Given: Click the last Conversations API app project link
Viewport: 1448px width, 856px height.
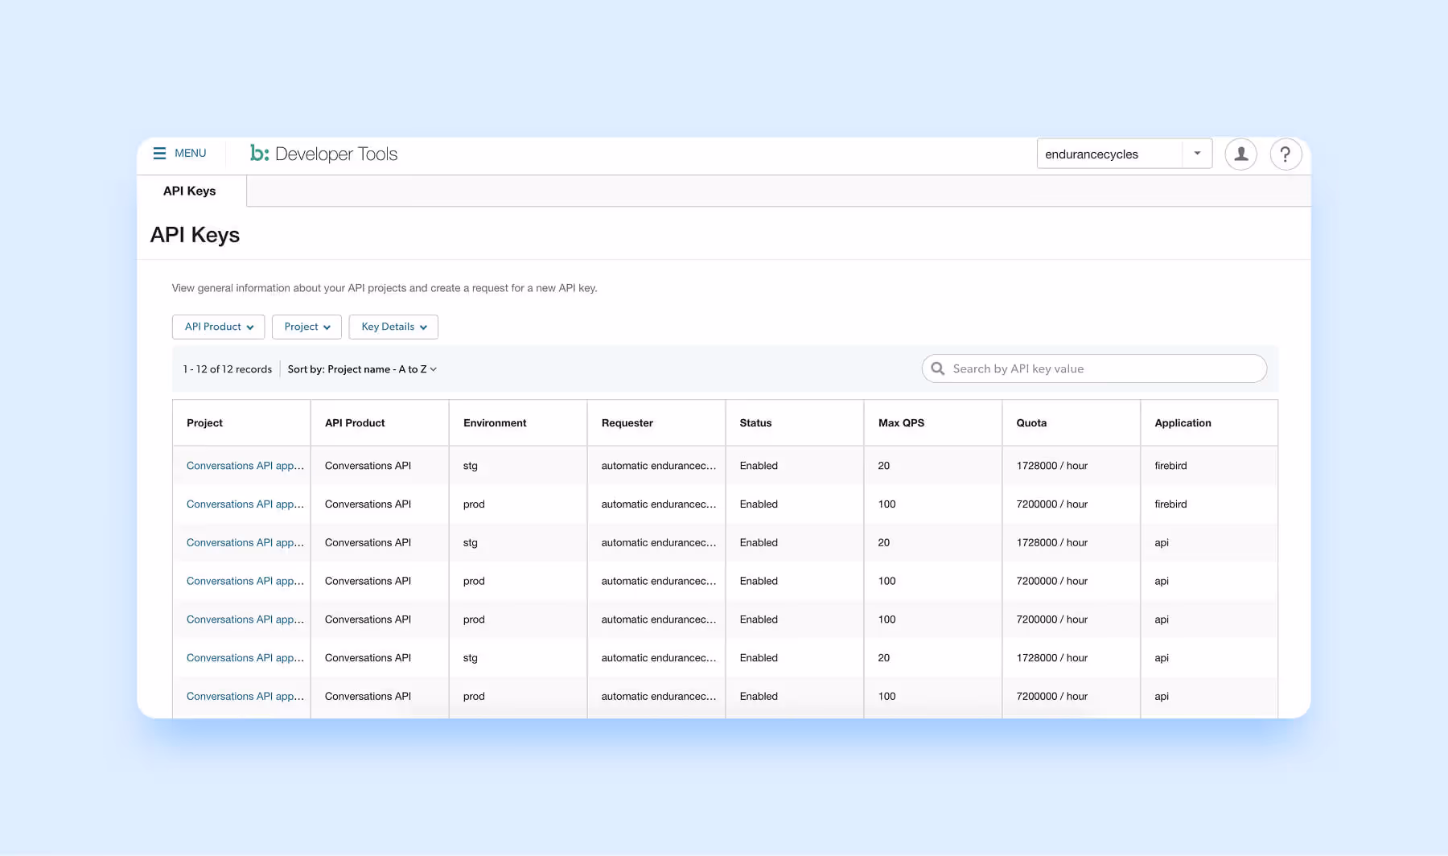Looking at the screenshot, I should (x=245, y=696).
